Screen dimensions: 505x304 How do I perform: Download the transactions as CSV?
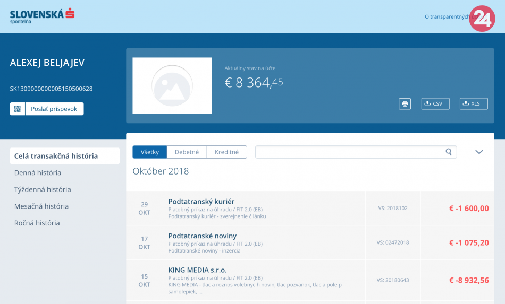tap(435, 104)
